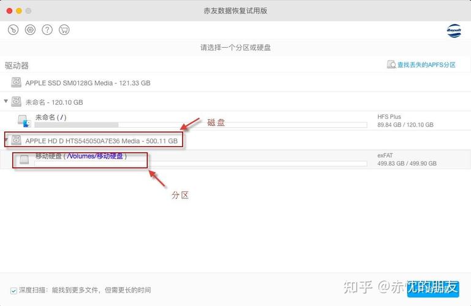
Task: Click the APPLE HD D HTS545050A7E36 drive icon
Action: tap(16, 140)
